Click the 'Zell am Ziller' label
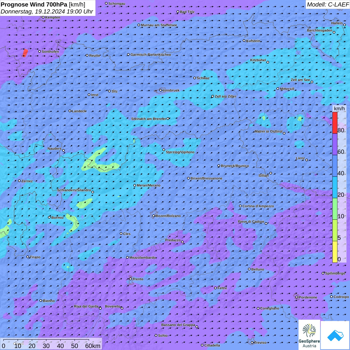The height and width of the screenshot is (350, 350). tap(225, 96)
